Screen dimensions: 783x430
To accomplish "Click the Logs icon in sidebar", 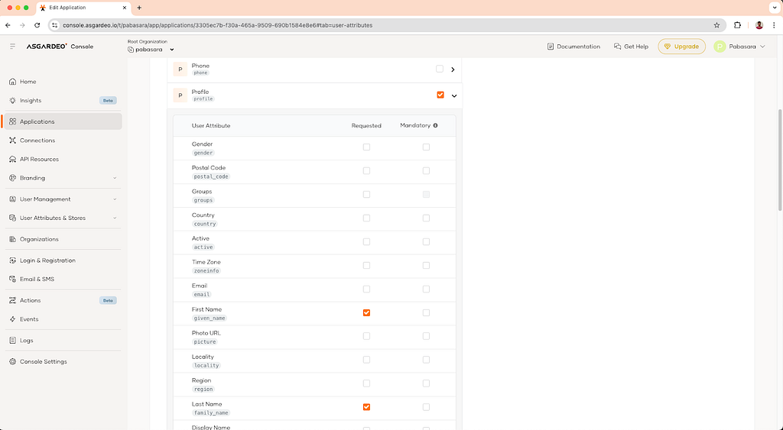I will tap(13, 341).
